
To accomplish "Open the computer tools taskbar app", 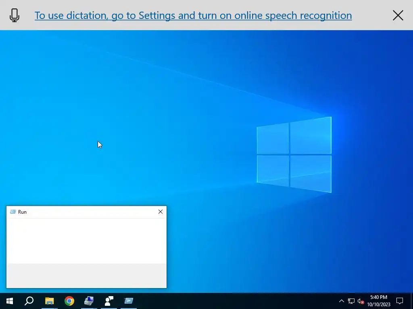I will point(89,301).
